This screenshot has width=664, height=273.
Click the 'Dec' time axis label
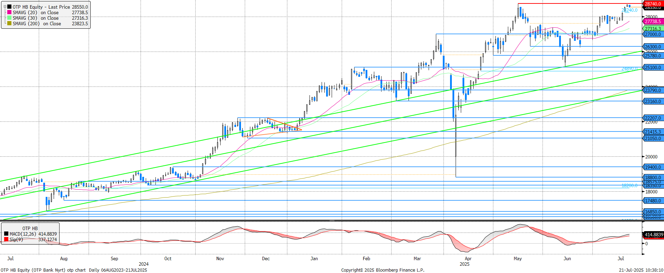pos(266,258)
